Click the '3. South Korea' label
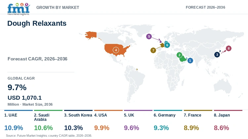This screenshot has height=139, width=248. click(x=78, y=115)
